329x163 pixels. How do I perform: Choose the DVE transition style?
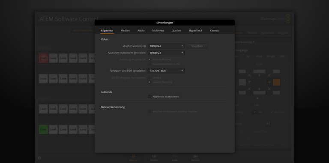click(x=282, y=56)
